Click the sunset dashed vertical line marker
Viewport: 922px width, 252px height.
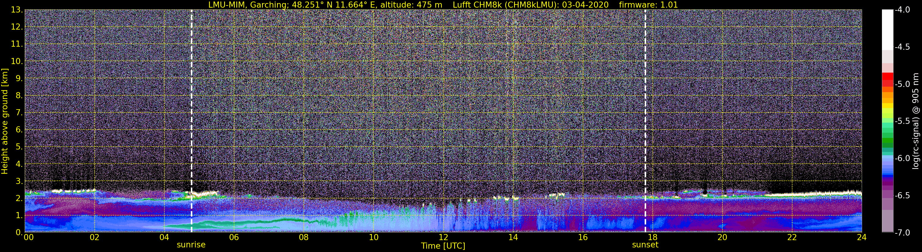(645, 121)
